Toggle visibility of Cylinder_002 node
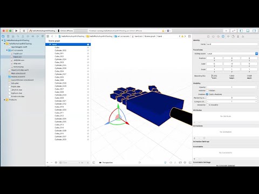Screen dimensions: 259x194 (88, 51)
